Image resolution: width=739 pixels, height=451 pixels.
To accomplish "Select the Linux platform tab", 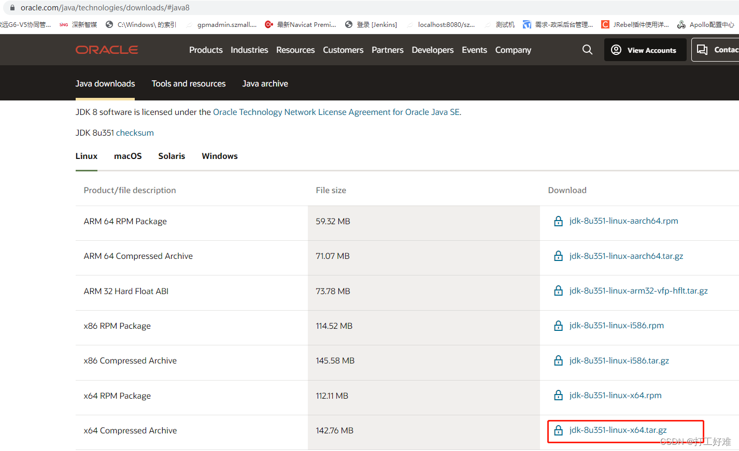I will coord(87,156).
